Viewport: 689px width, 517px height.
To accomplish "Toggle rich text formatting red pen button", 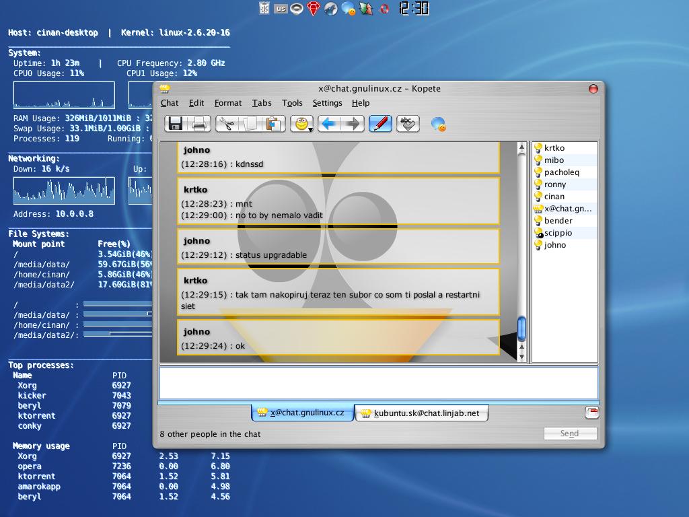I will (380, 124).
